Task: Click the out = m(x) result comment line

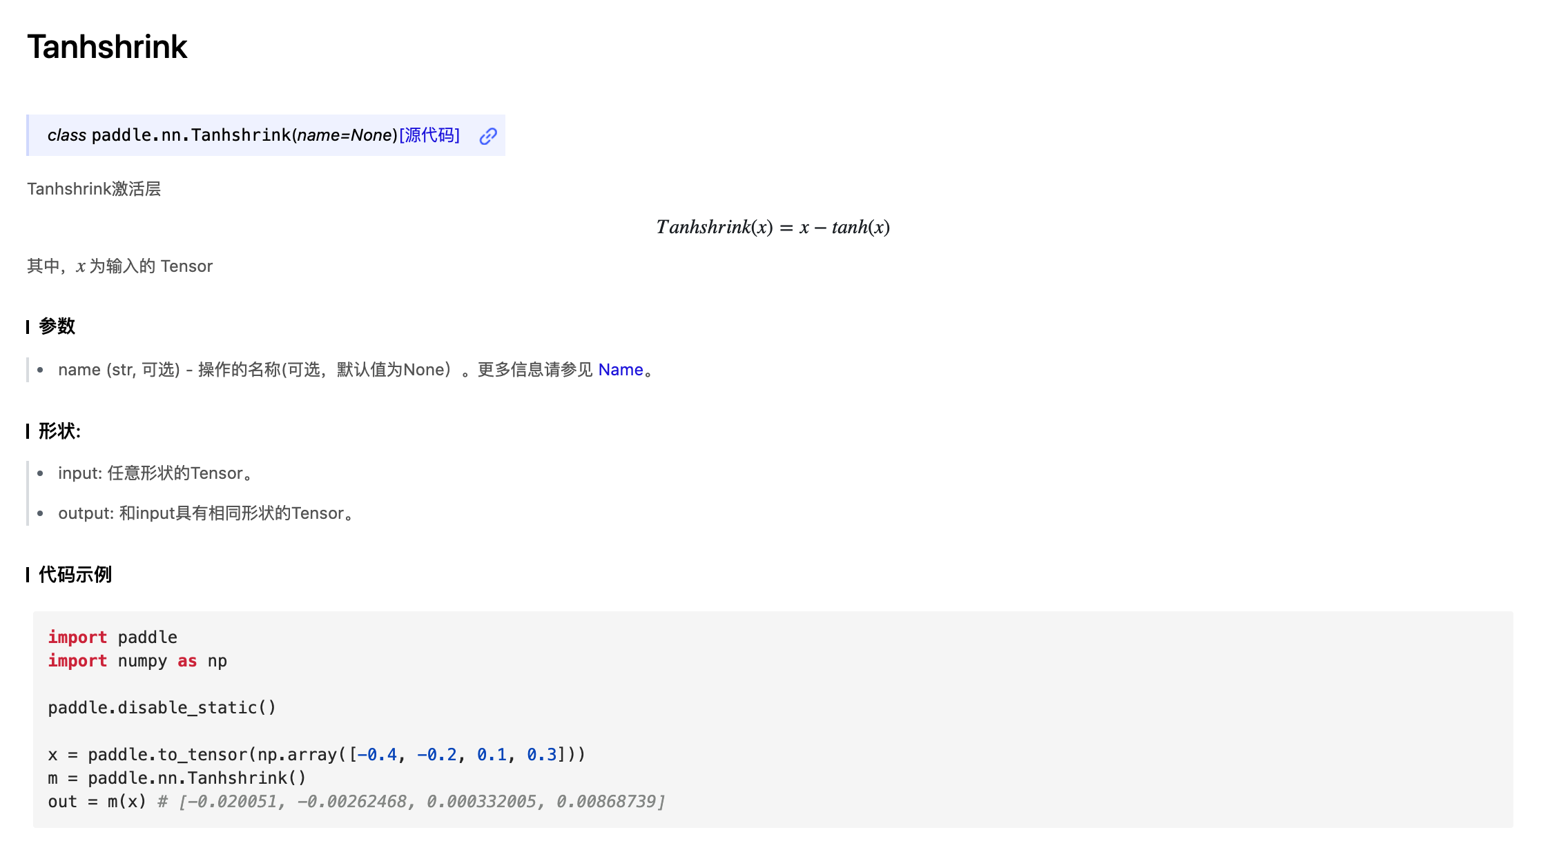Action: pos(356,802)
